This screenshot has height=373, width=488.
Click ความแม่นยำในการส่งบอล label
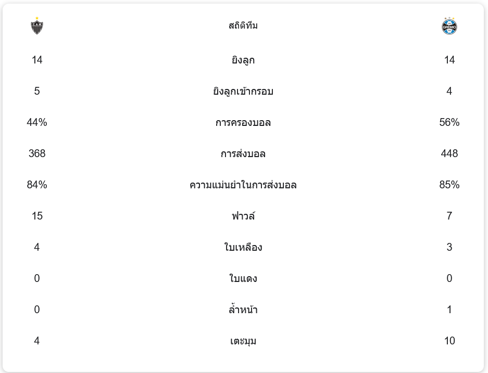point(243,185)
